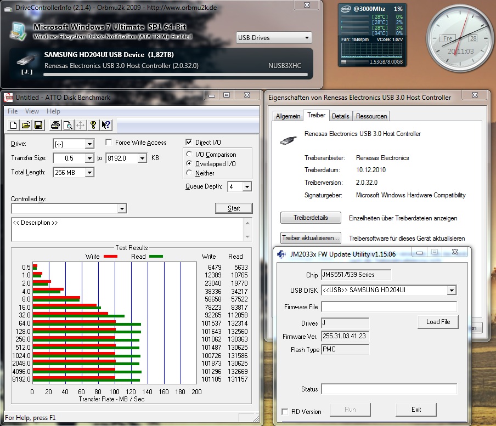Click the JM2033x FW Update Utility title icon
The height and width of the screenshot is (426, 496).
click(x=281, y=254)
